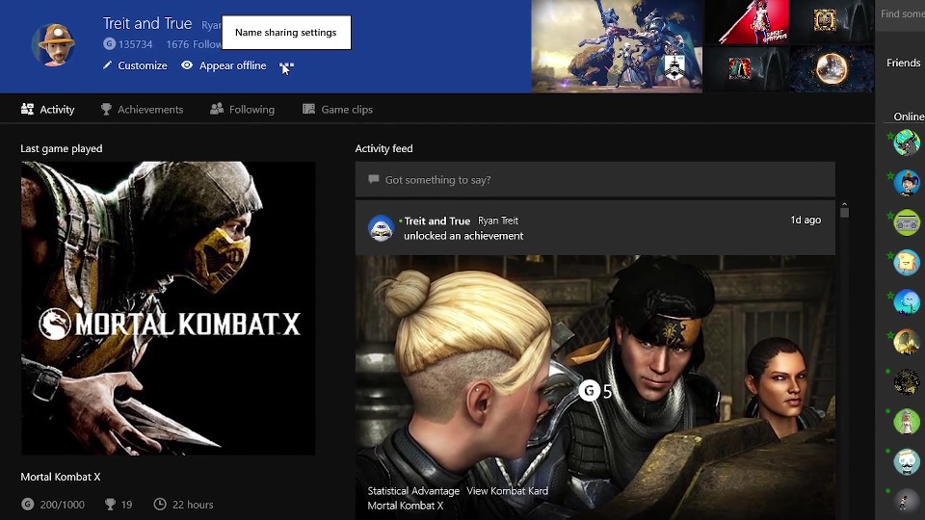The width and height of the screenshot is (925, 520).
Task: Open the red showcase thumbnail
Action: (x=746, y=22)
